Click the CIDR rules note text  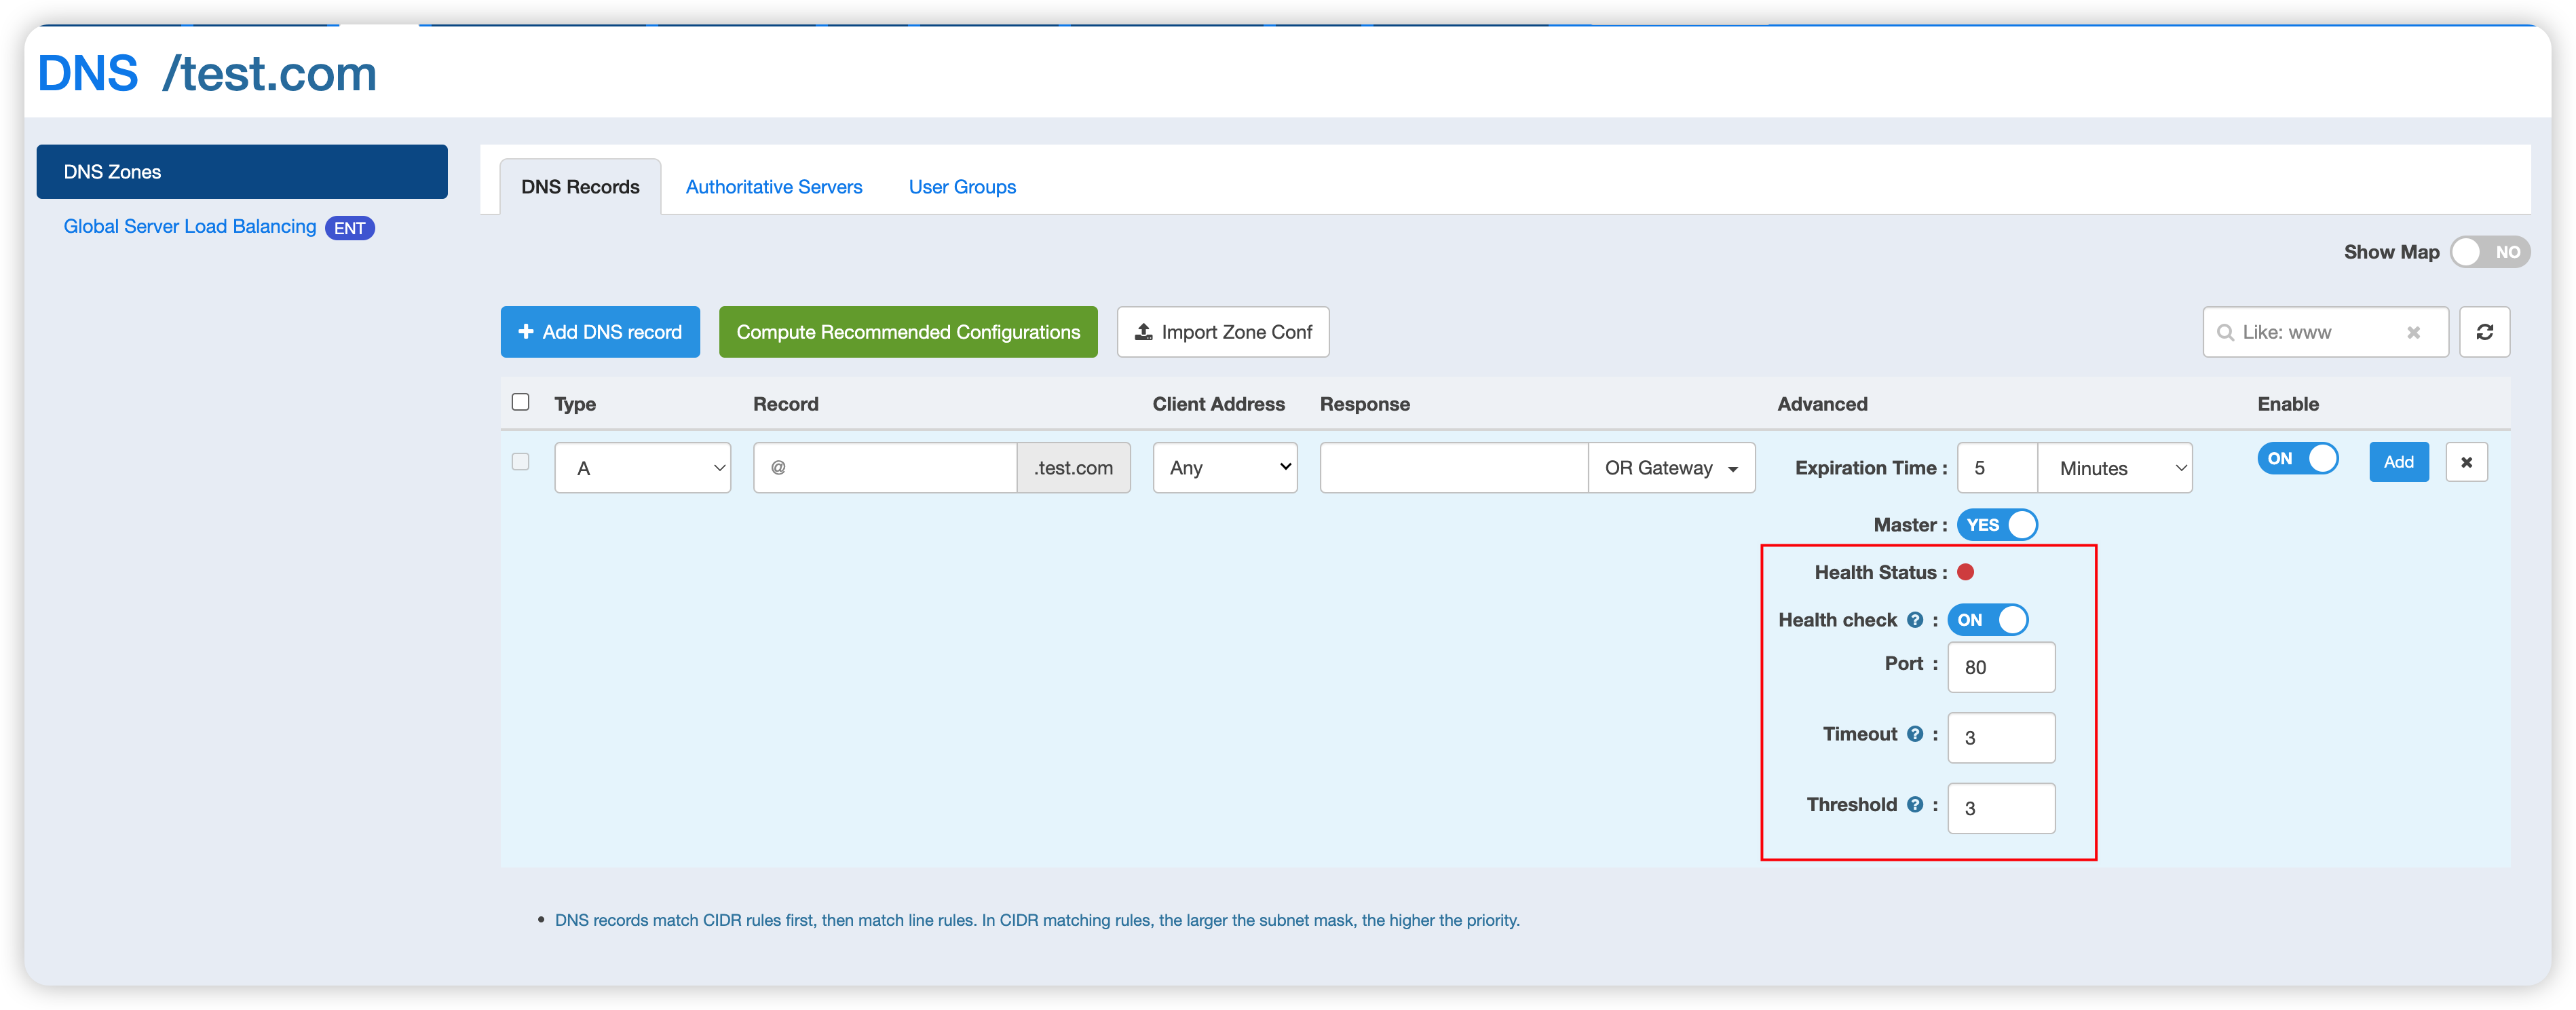pyautogui.click(x=1037, y=920)
